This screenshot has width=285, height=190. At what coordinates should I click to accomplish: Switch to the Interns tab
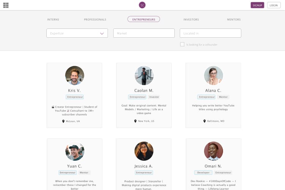coord(53,19)
